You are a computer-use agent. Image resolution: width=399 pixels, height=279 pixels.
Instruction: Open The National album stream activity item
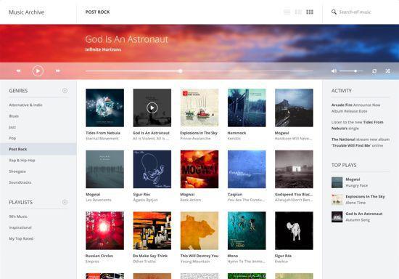(361, 142)
